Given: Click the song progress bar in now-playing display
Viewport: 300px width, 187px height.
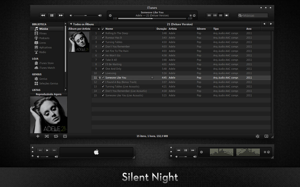Looking at the screenshot, I should [152, 19].
